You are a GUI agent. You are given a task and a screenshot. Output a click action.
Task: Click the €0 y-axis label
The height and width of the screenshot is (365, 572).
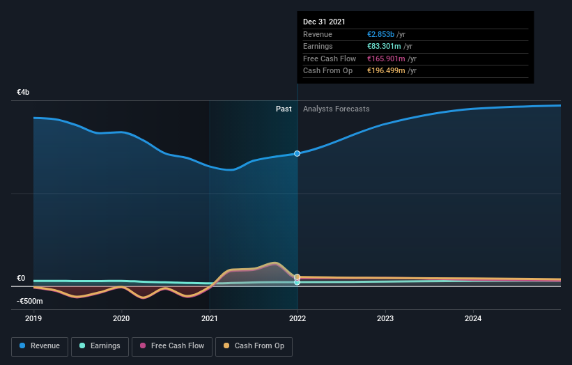21,278
